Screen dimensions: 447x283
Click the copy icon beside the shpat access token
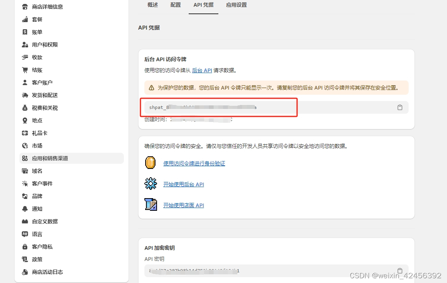(x=400, y=107)
